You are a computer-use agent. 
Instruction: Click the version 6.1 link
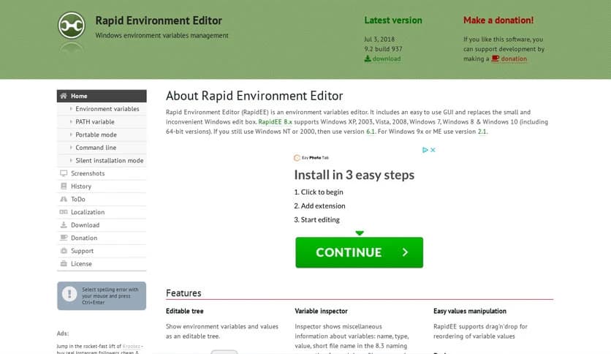click(371, 132)
